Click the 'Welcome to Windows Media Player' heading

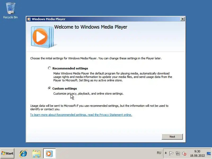pyautogui.click(x=91, y=27)
